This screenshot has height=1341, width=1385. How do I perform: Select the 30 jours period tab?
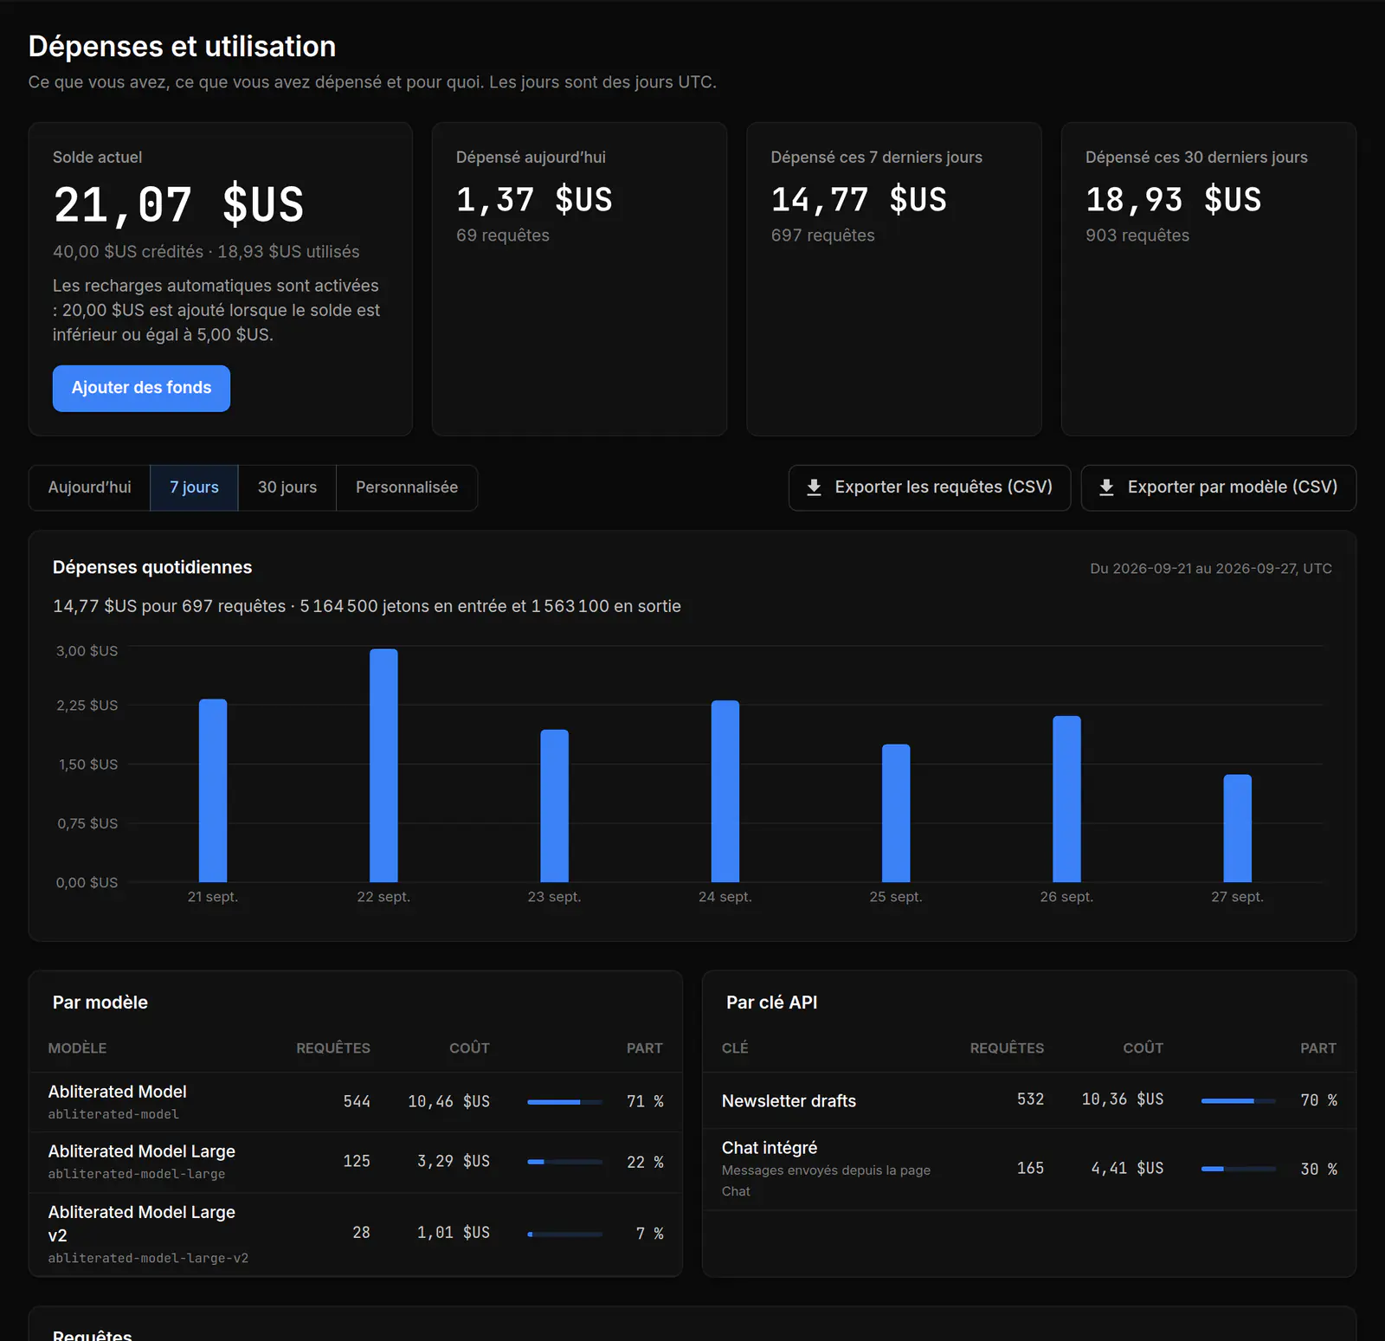coord(287,487)
